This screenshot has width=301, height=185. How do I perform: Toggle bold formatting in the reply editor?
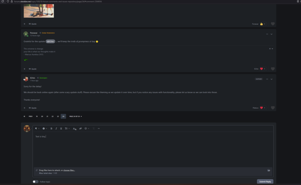(51, 128)
